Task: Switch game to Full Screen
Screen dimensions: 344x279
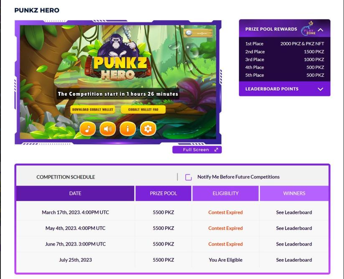Action: point(197,150)
